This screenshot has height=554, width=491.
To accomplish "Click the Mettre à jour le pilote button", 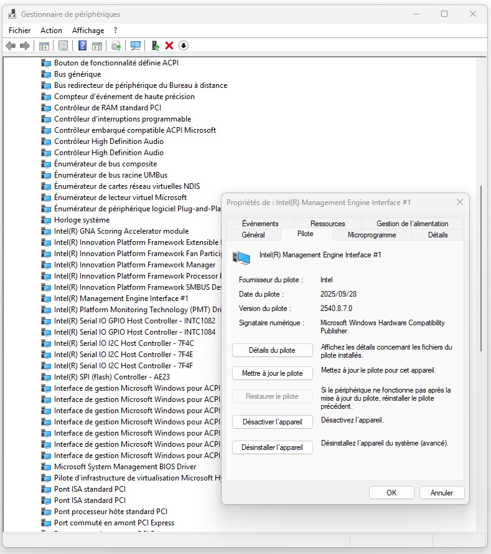I will pos(272,373).
